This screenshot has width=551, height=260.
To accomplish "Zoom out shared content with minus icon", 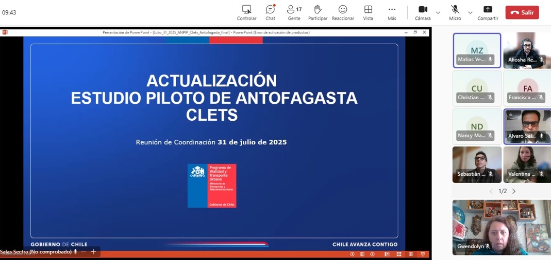I will 83,252.
